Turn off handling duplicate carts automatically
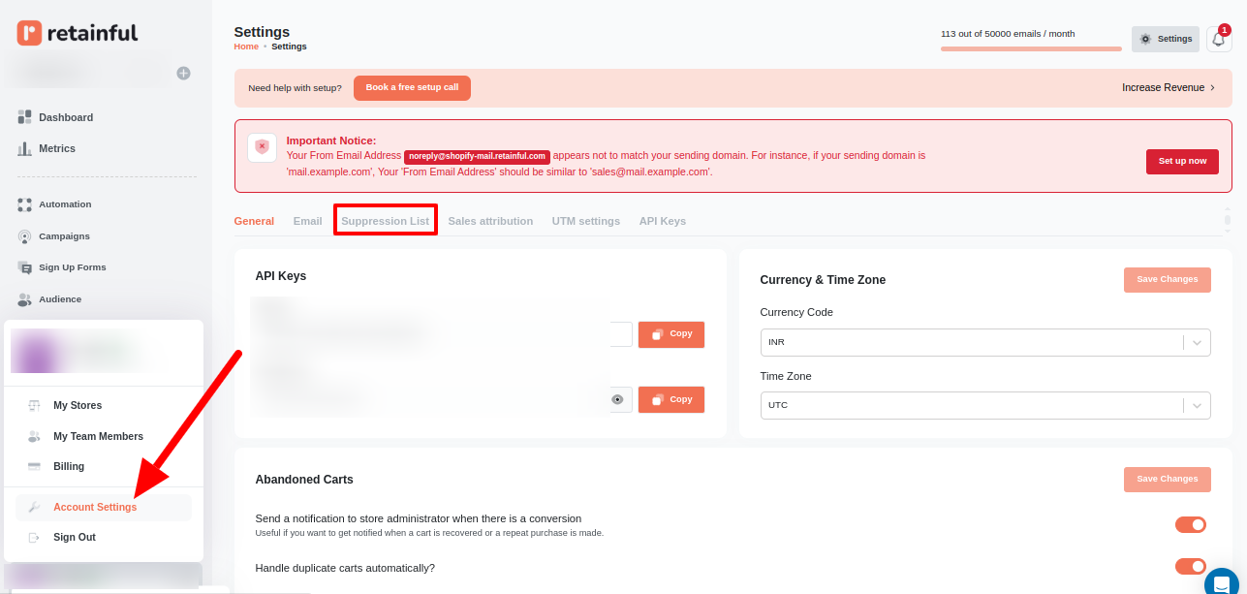This screenshot has height=594, width=1247. click(1190, 567)
